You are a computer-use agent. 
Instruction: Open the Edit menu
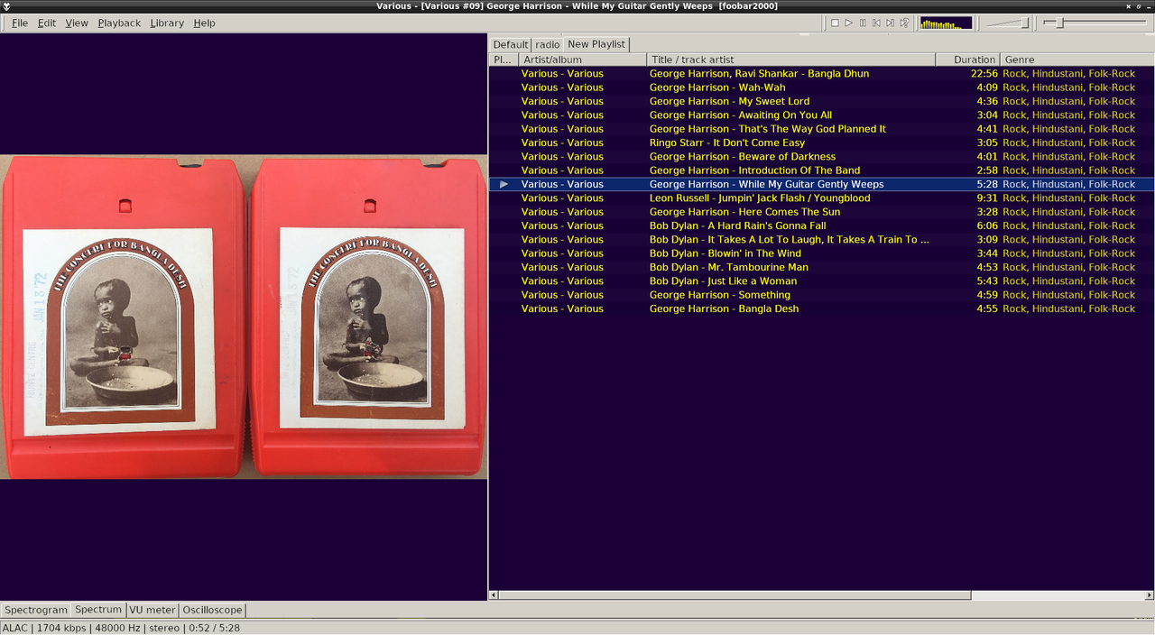point(47,23)
